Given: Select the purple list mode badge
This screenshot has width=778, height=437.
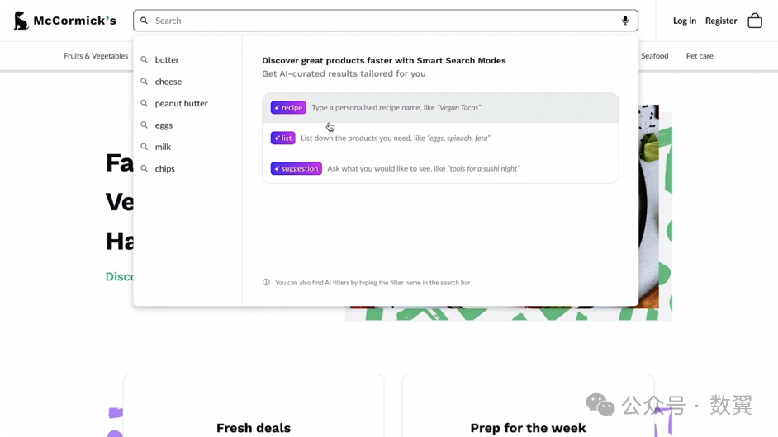Looking at the screenshot, I should (282, 139).
